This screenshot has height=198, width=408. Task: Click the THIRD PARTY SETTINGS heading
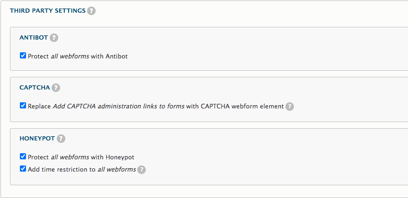(x=47, y=11)
